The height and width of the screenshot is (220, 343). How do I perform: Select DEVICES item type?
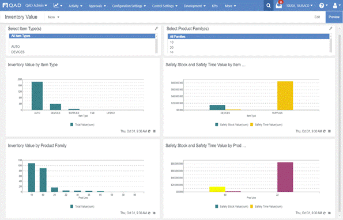coord(18,52)
